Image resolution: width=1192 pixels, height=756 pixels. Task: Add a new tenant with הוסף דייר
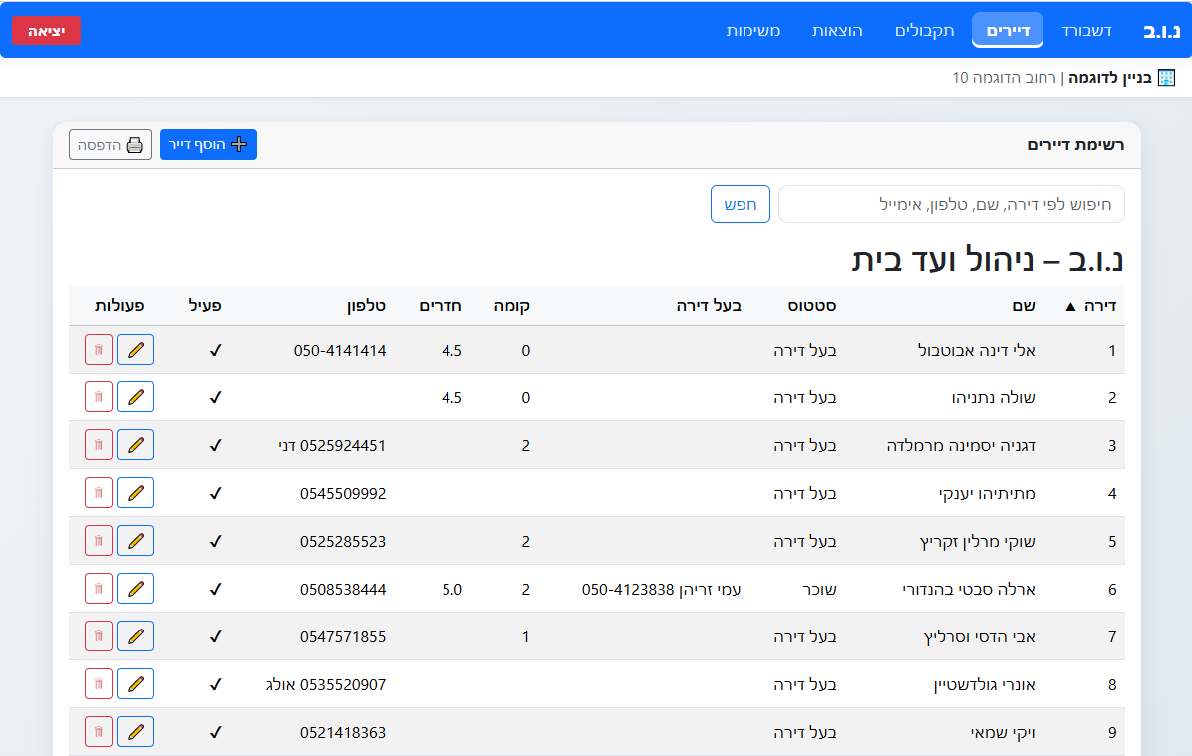click(208, 144)
